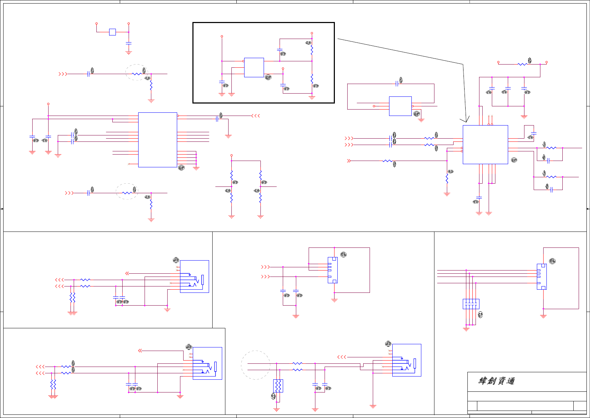
Task: Select the series resistor between top-right power terminals
Action: click(522, 64)
